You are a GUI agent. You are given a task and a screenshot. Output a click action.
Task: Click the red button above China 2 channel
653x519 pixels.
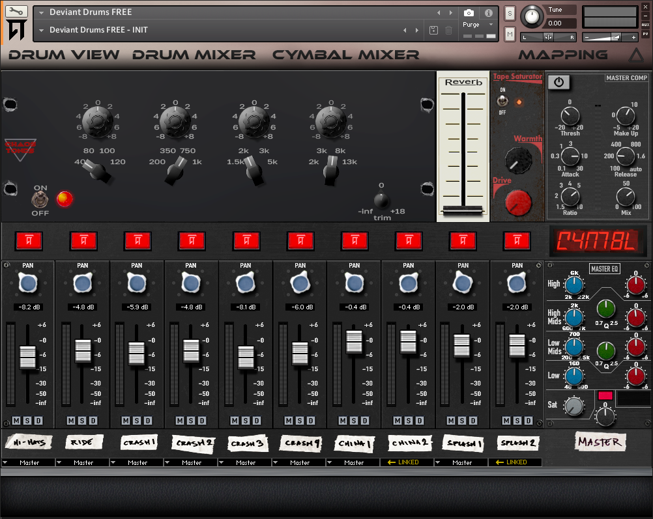409,240
